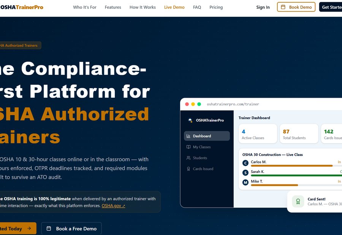Click Mike T. orange progress bar
Image resolution: width=342 pixels, height=235 pixels.
point(274,185)
